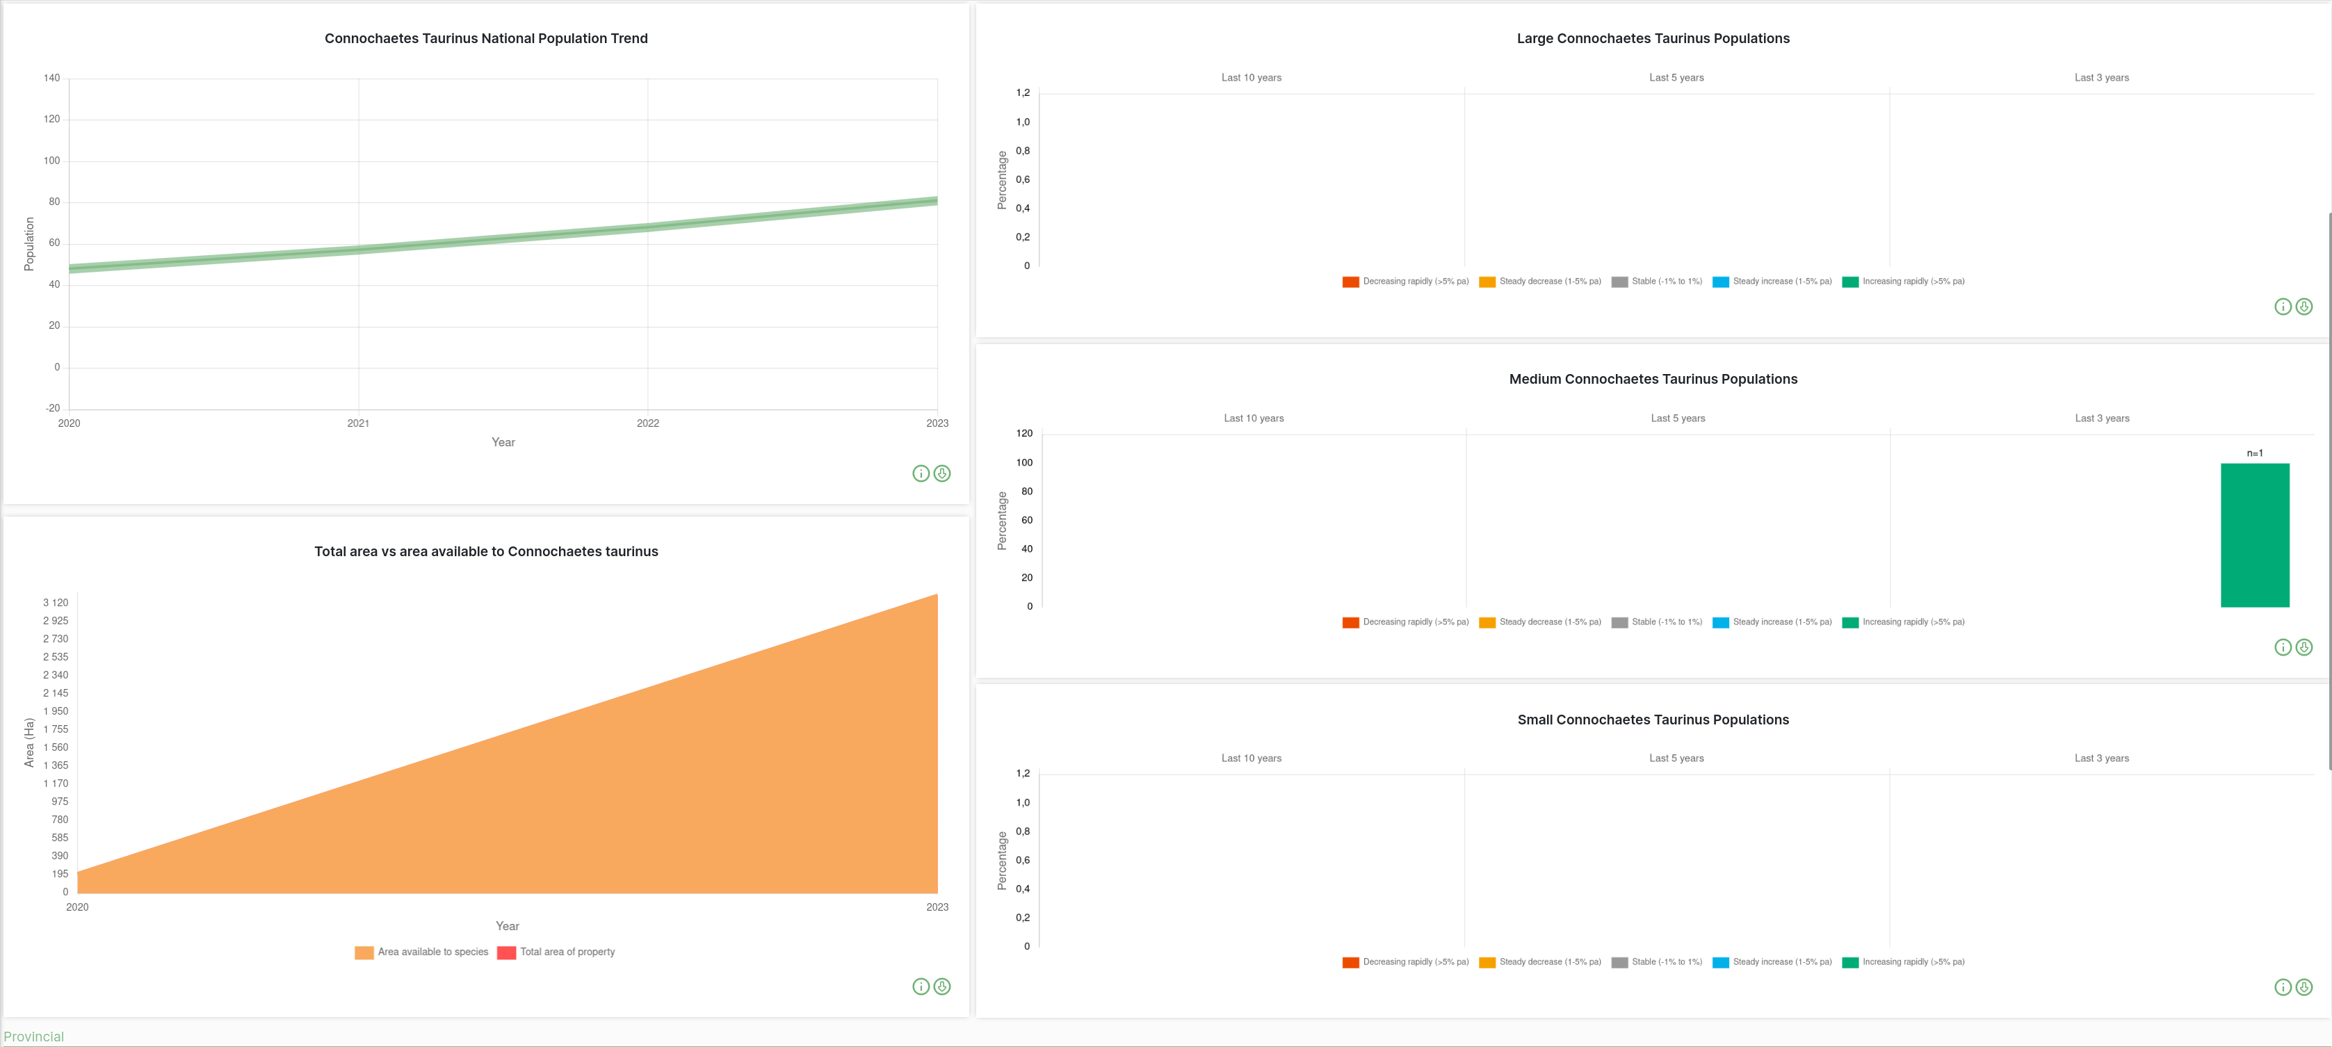Click green 'Increasing rapidly' swatch in Large Populations legend
This screenshot has height=1047, width=2332.
1850,282
